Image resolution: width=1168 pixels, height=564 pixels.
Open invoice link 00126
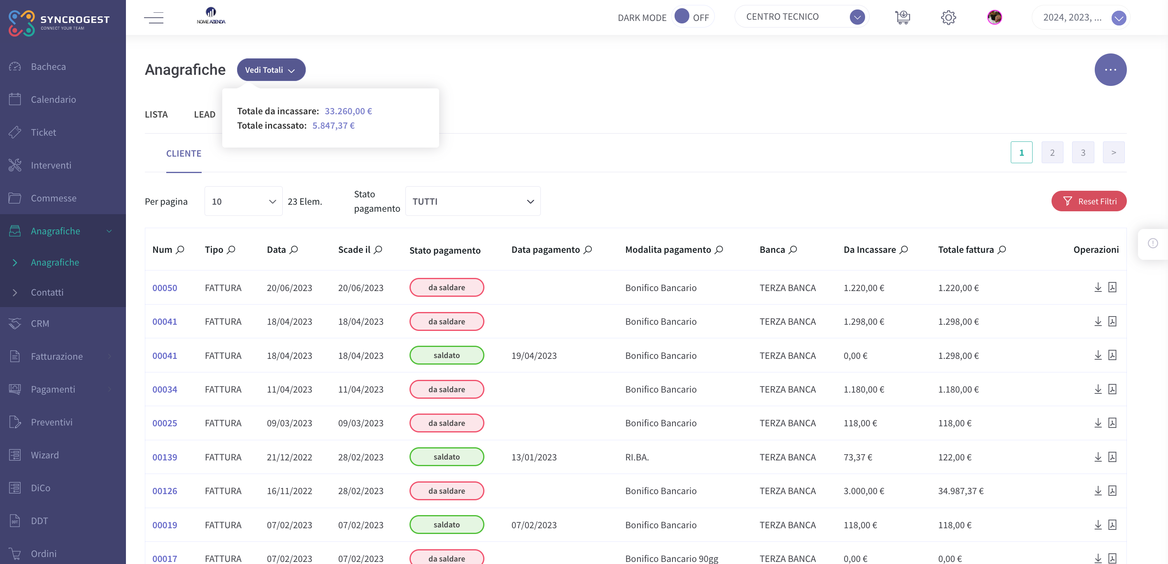pyautogui.click(x=165, y=490)
